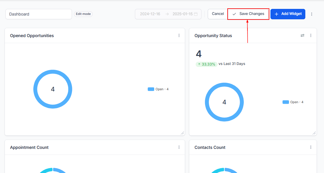Click the Opportunity Status resize handle
Viewport: 324px width, 173px height.
pos(314,133)
